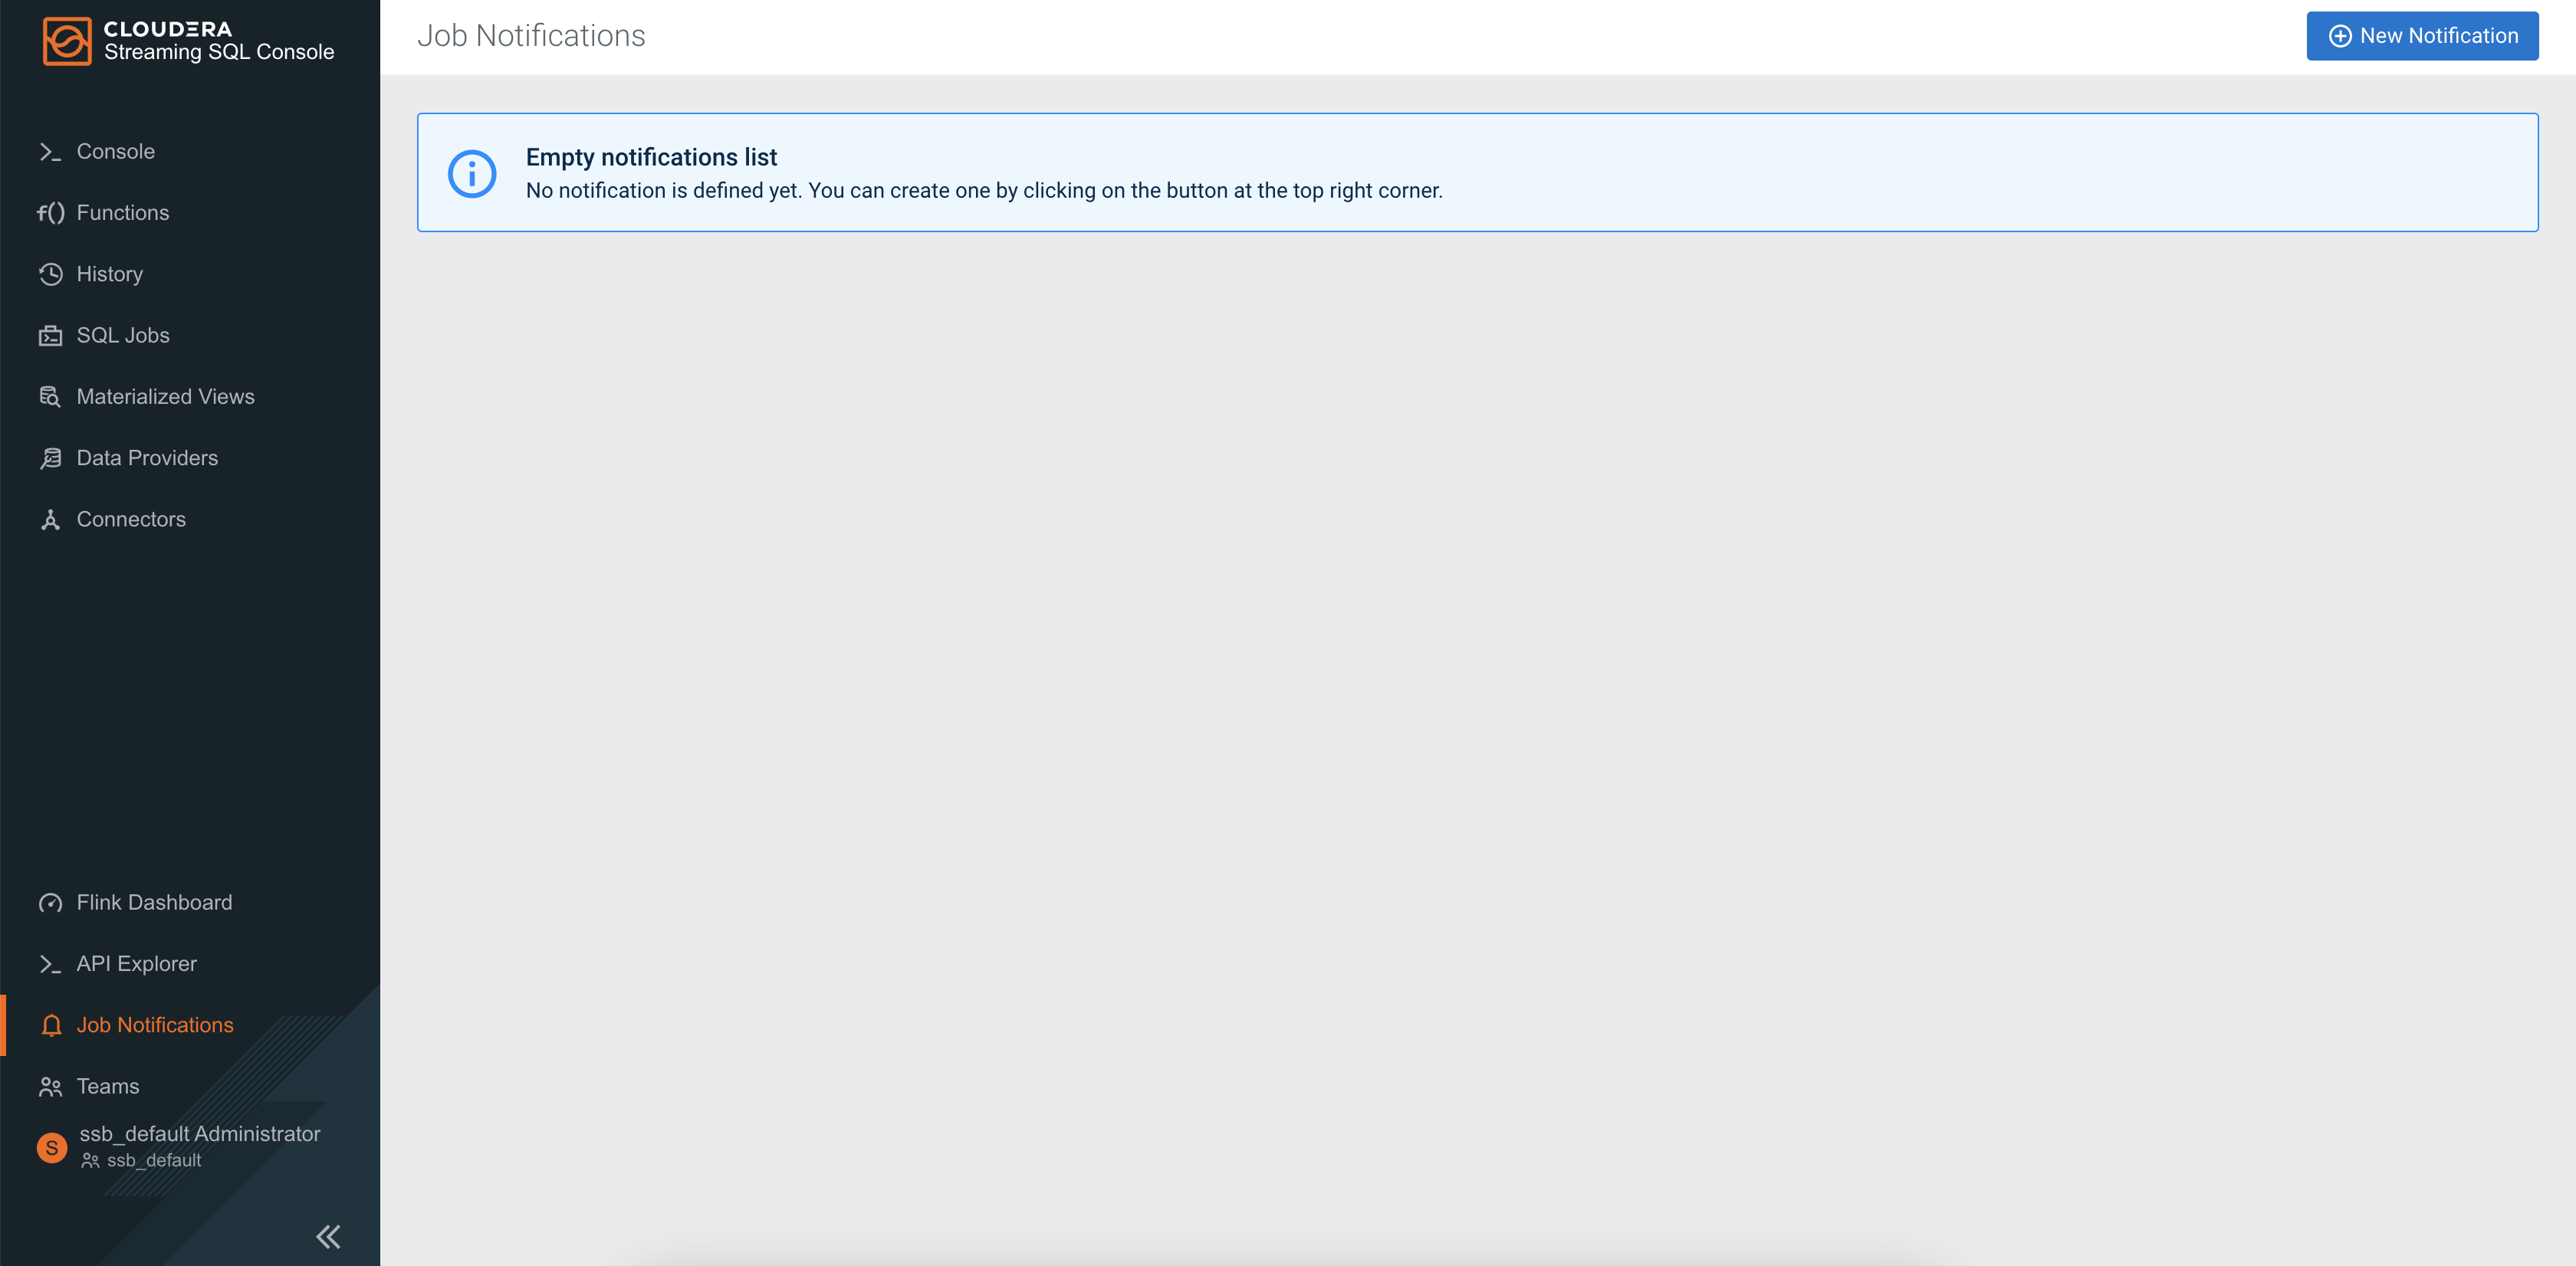
Task: Open the ssb_default Administrator profile
Action: [x=200, y=1134]
